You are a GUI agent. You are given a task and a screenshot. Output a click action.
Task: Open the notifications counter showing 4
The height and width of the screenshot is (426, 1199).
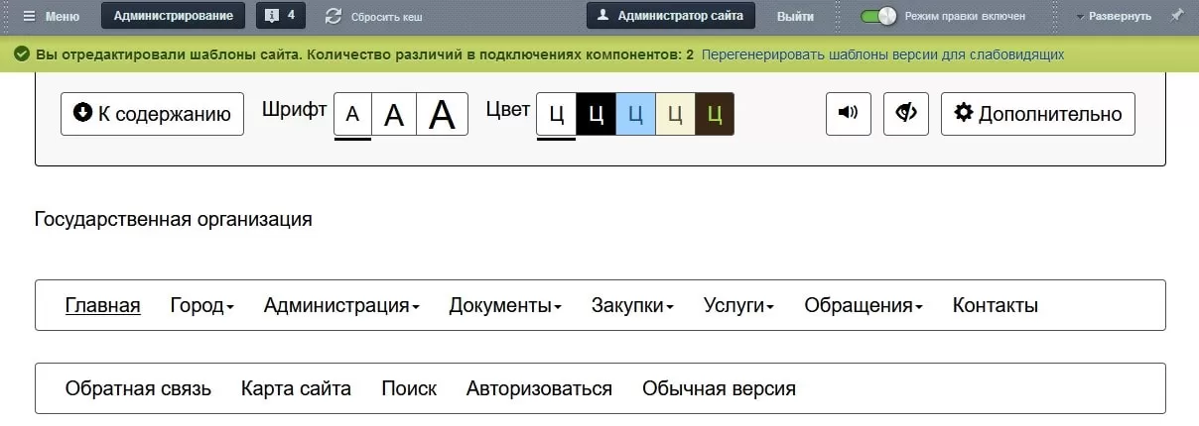281,16
